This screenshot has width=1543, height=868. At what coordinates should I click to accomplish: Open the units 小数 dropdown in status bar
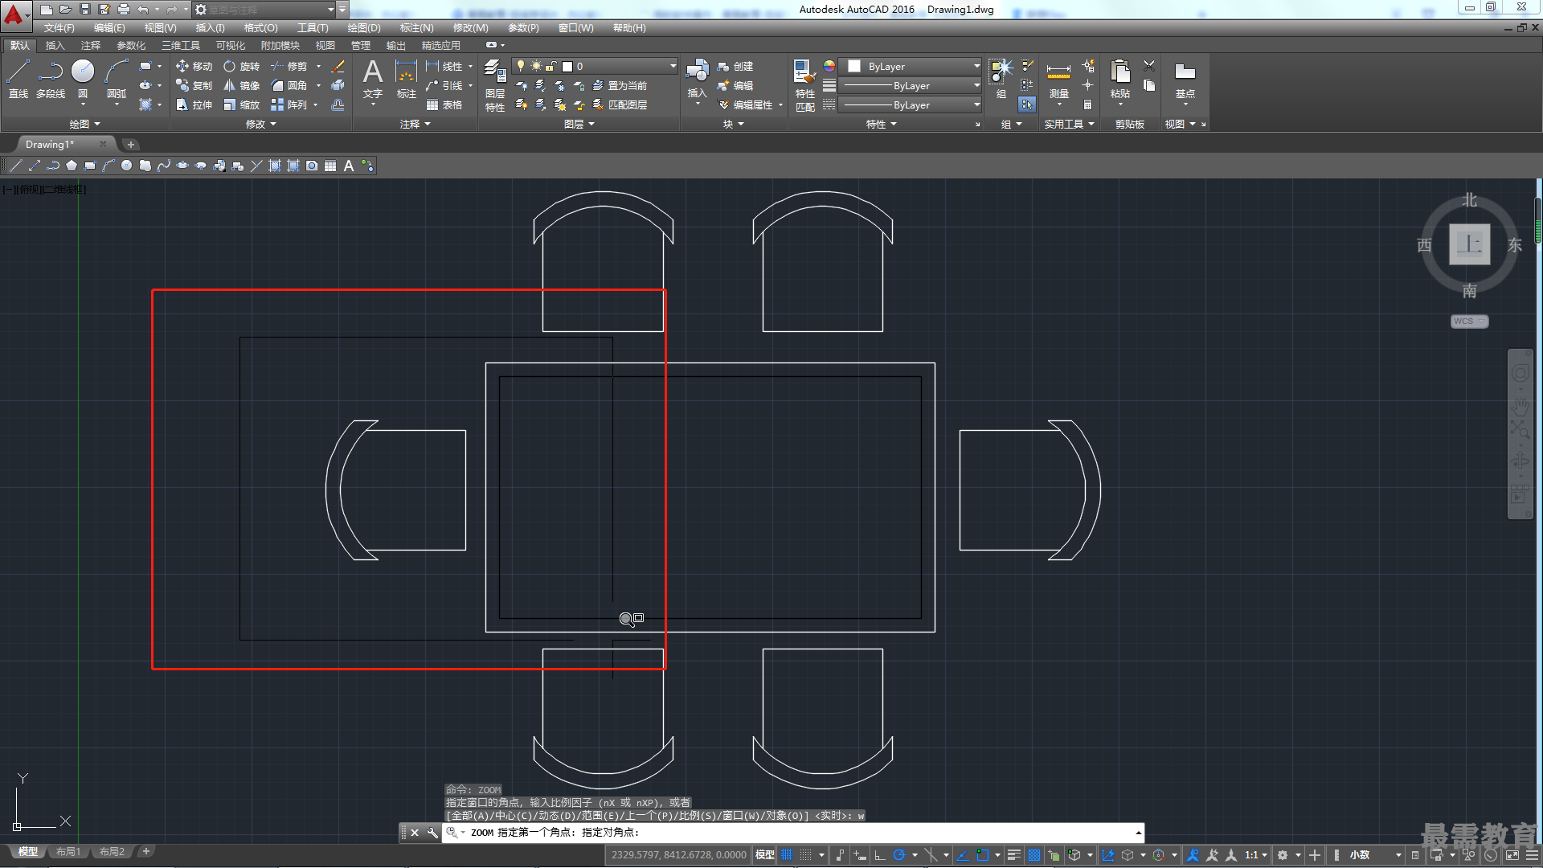(x=1375, y=855)
